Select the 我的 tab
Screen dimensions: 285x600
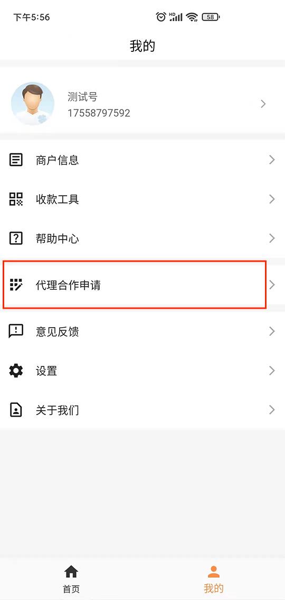[214, 579]
